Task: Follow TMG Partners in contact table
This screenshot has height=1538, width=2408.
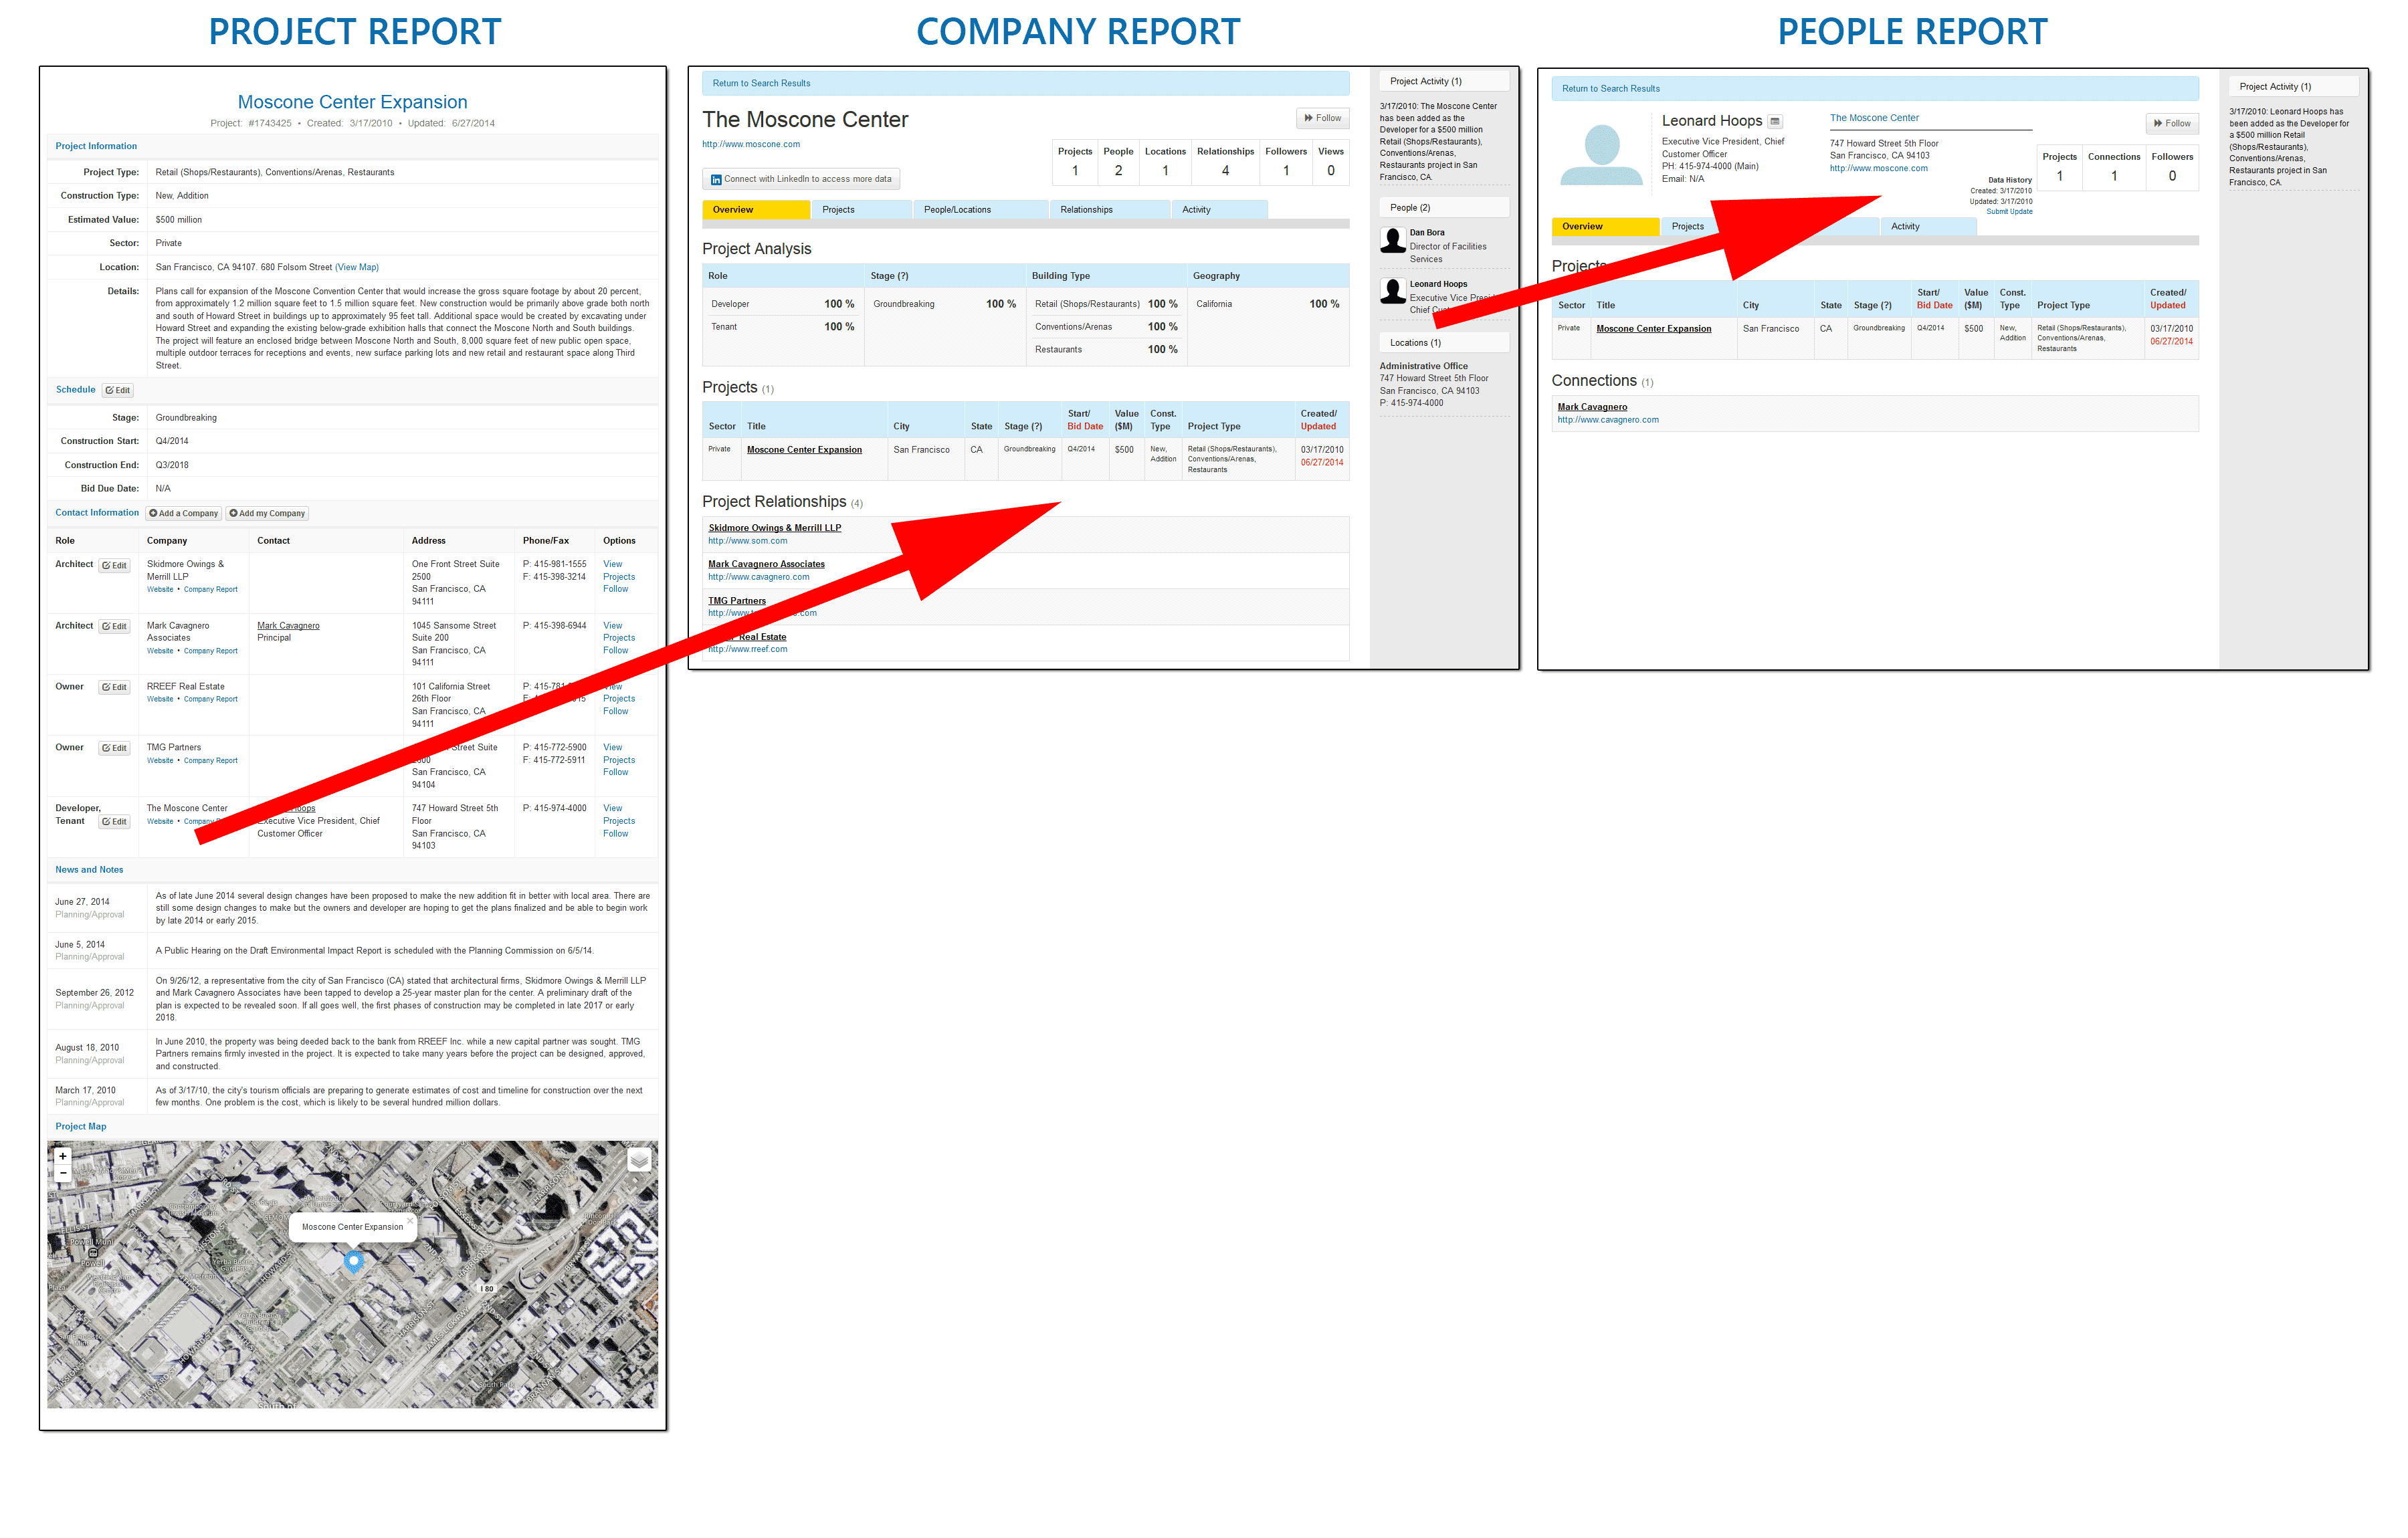Action: [616, 772]
